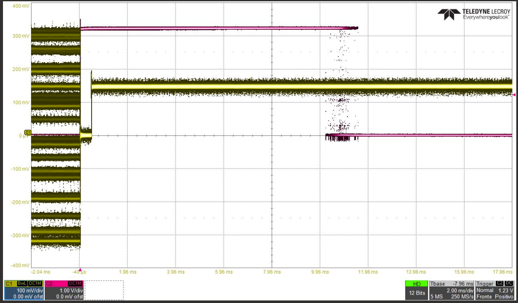Click the pink trigger time marker at bottom
The image size is (518, 303).
click(x=80, y=270)
